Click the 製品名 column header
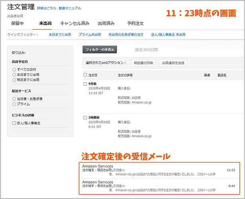The width and height of the screenshot is (245, 199). coord(222,75)
